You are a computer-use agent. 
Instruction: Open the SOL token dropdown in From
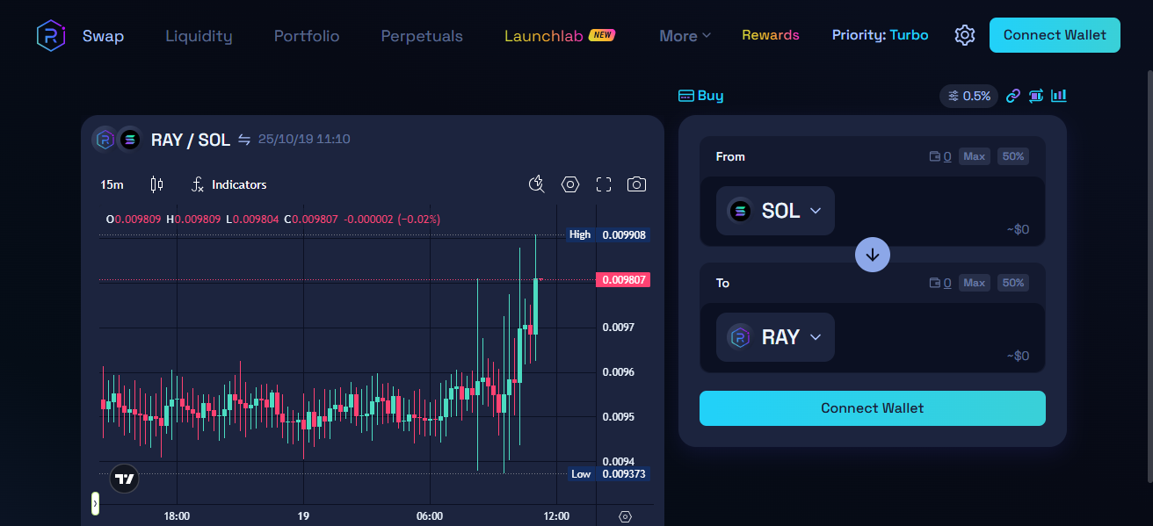pos(775,211)
